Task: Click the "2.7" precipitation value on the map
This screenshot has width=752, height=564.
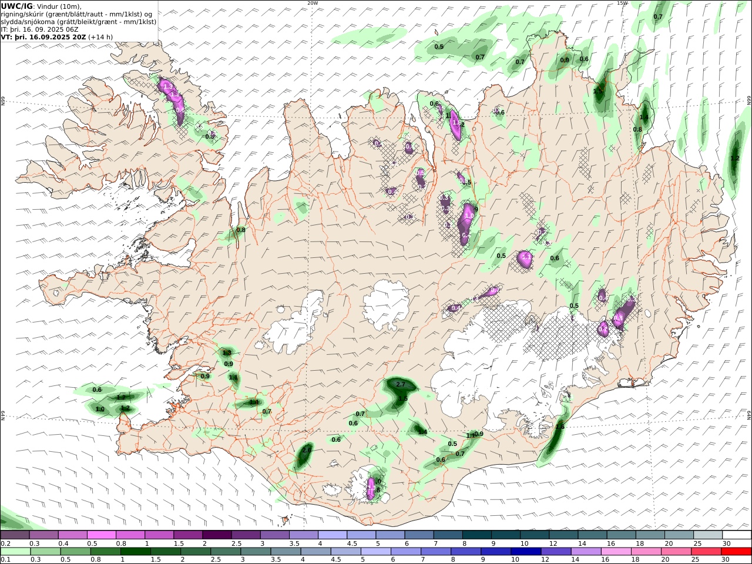Action: 401,384
